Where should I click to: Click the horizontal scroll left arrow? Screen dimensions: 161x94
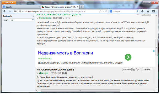[36, 91]
